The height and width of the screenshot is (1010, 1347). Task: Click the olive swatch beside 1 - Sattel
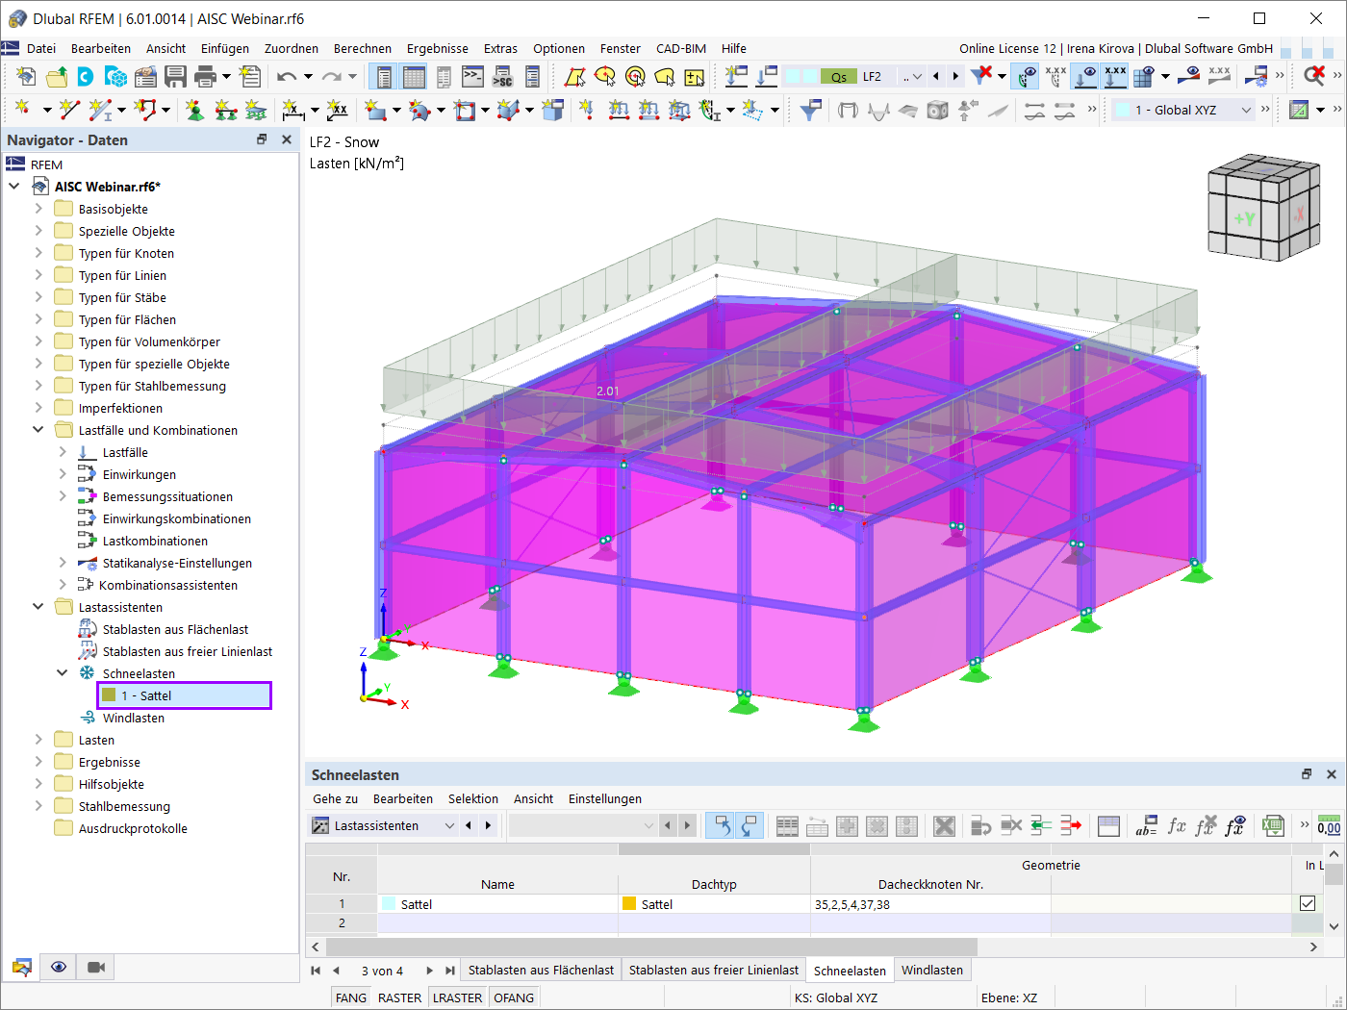tap(109, 694)
